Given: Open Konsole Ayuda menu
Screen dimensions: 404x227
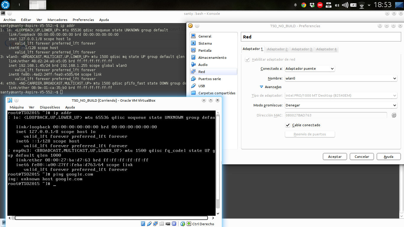Looking at the screenshot, I should (104, 20).
